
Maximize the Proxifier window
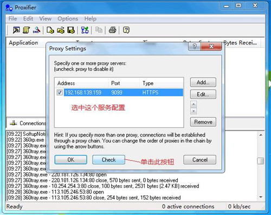click(x=238, y=6)
